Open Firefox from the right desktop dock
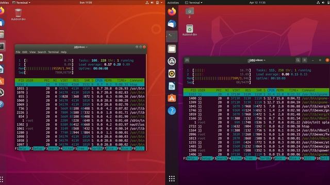Image resolution: width=330 pixels, height=185 pixels. 172,11
